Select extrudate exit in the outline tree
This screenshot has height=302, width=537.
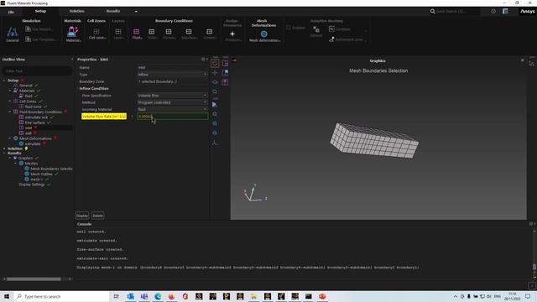pyautogui.click(x=36, y=117)
